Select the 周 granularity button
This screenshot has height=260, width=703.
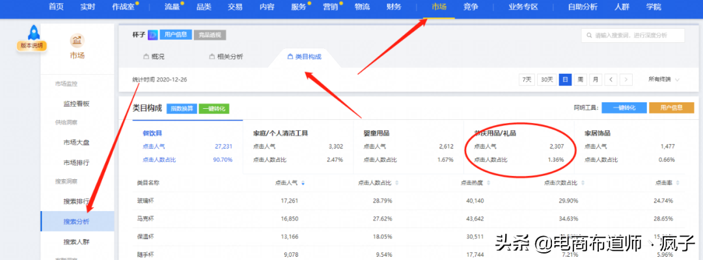[x=580, y=79]
